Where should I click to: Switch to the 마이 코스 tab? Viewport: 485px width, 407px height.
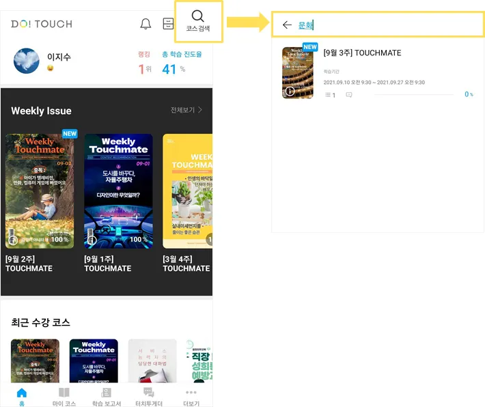64,397
